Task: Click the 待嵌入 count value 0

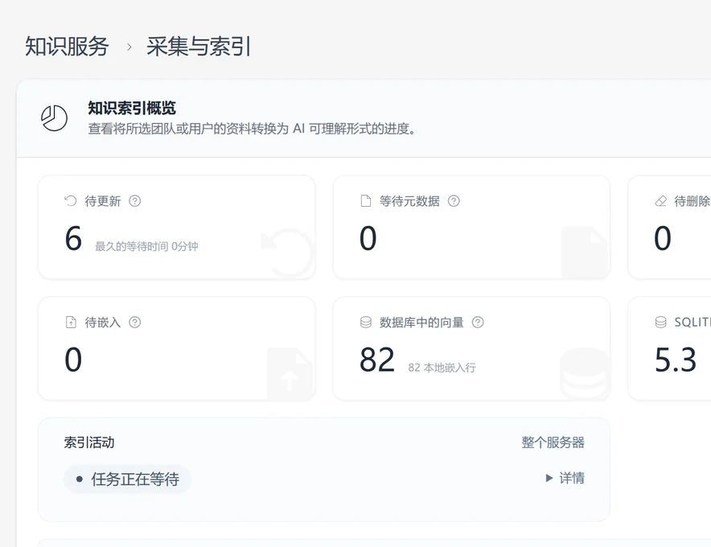Action: click(x=73, y=360)
